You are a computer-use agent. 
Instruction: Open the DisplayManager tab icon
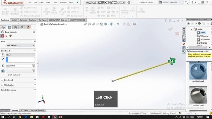(x=28, y=27)
